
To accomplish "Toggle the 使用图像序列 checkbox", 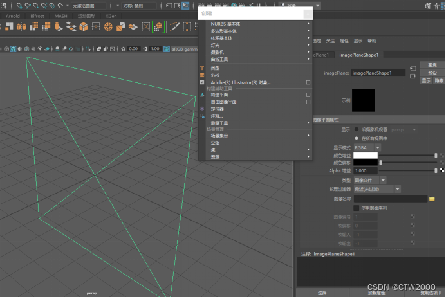I will (357, 208).
